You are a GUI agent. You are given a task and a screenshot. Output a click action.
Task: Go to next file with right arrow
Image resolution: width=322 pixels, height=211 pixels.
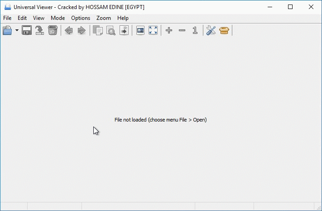click(x=82, y=30)
